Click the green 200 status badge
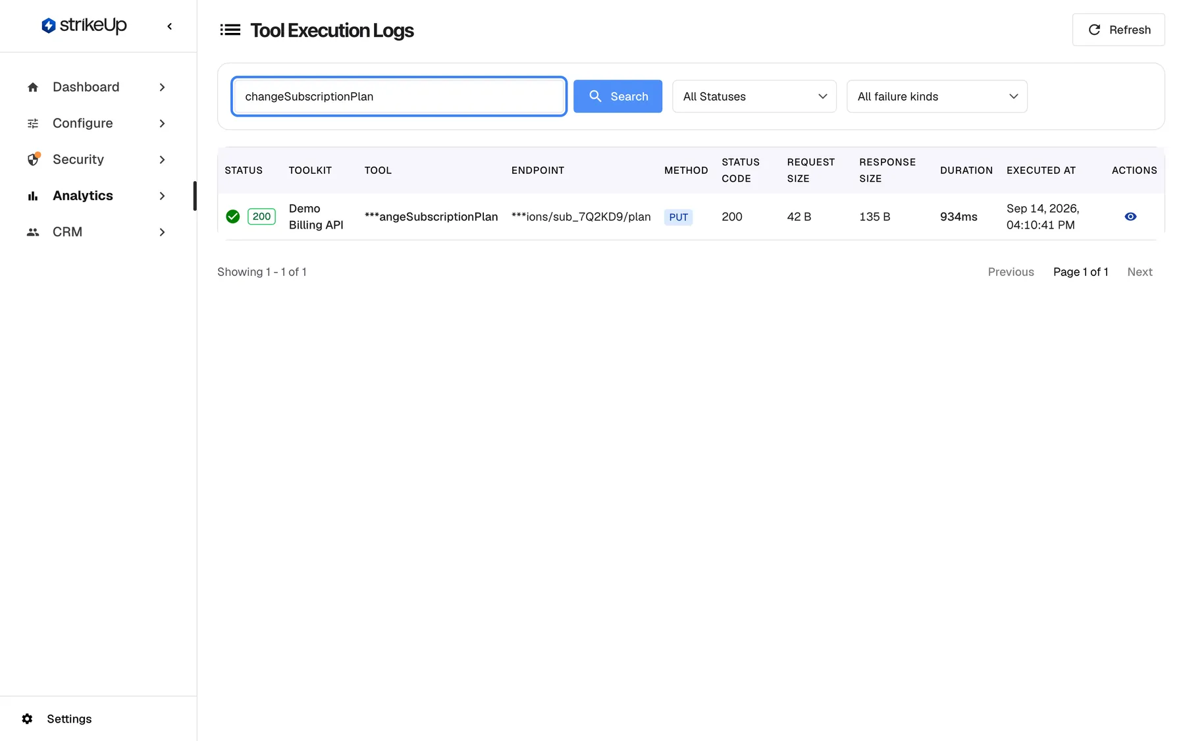Screen dimensions: 1185x741 (261, 217)
